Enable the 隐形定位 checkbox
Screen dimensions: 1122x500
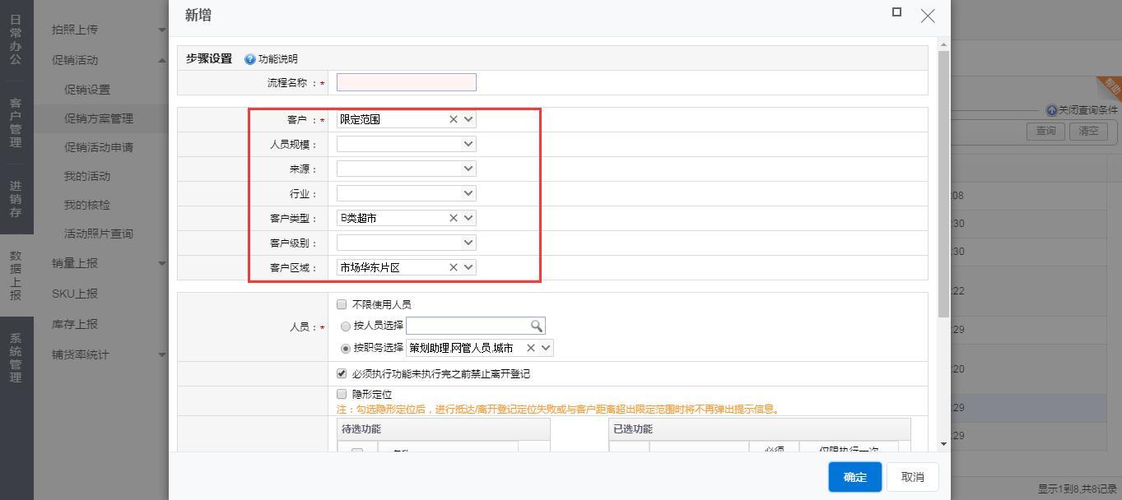[x=342, y=395]
